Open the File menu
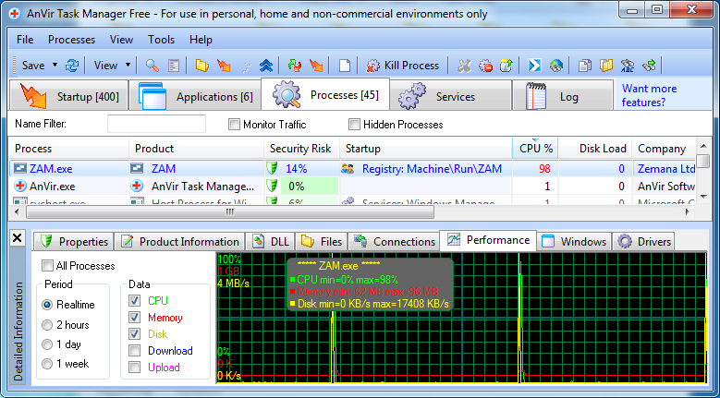This screenshot has height=398, width=720. tap(25, 40)
